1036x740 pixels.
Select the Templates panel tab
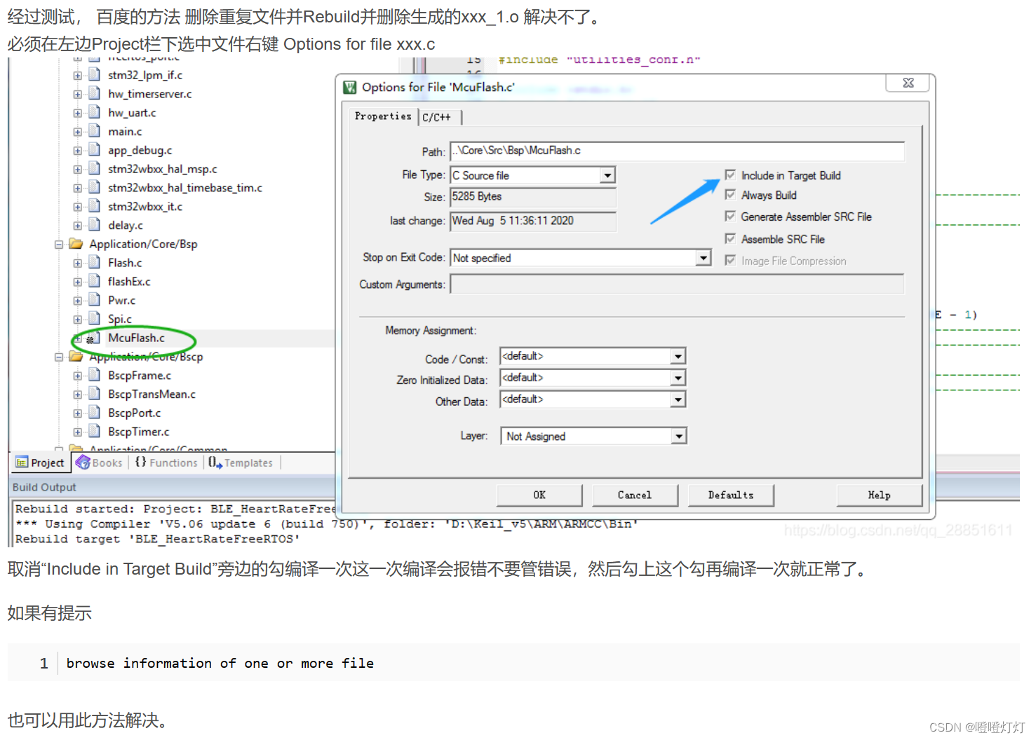[241, 463]
